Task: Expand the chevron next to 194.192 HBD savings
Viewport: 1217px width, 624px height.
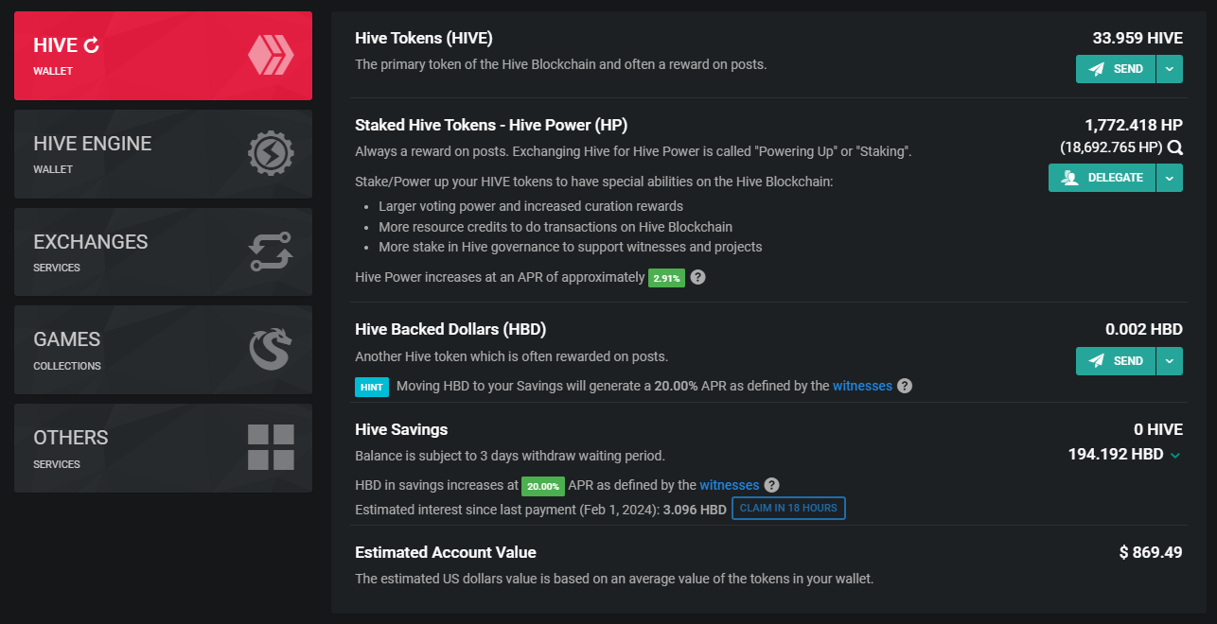Action: click(x=1175, y=455)
